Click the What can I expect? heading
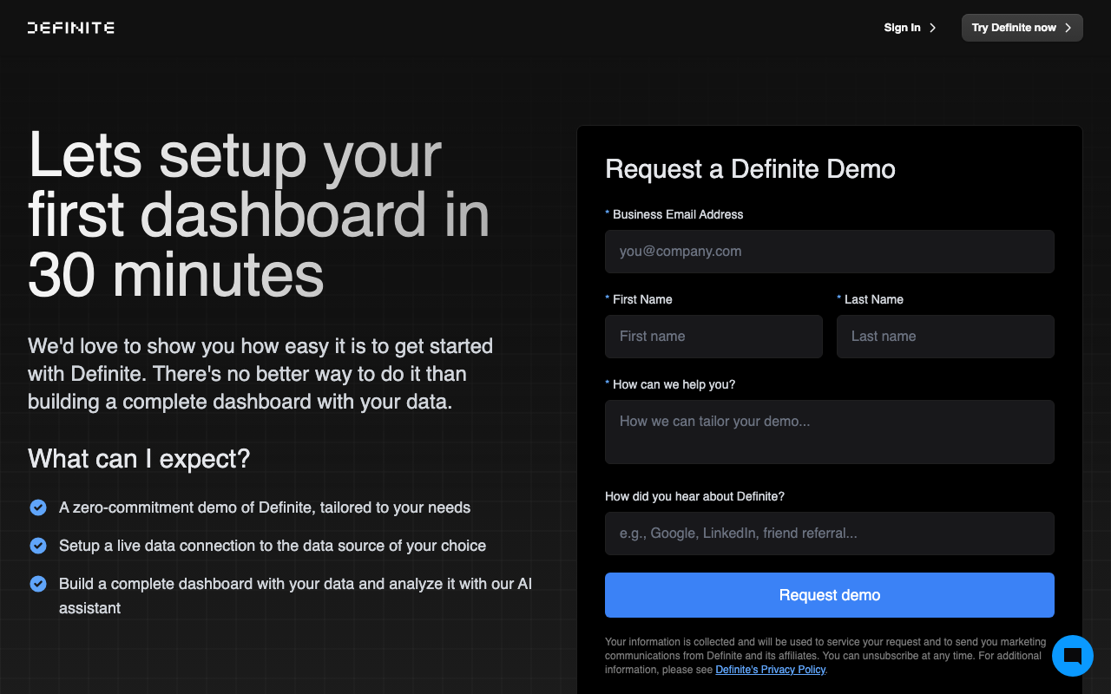 (139, 458)
